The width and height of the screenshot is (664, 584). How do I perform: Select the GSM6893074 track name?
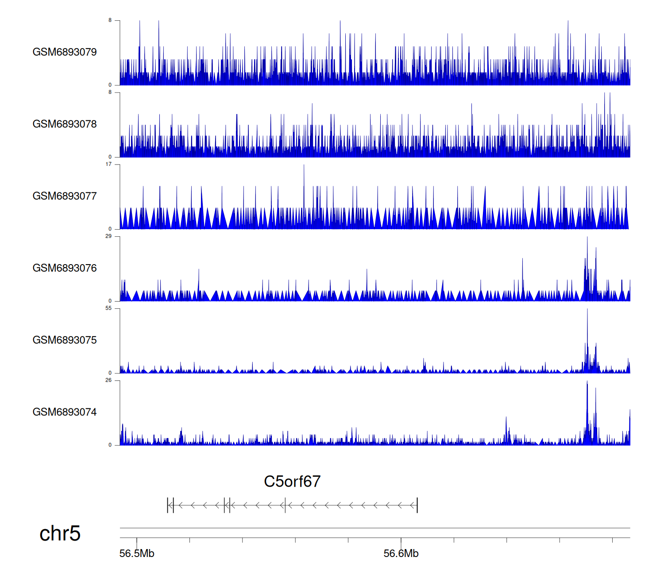(65, 412)
